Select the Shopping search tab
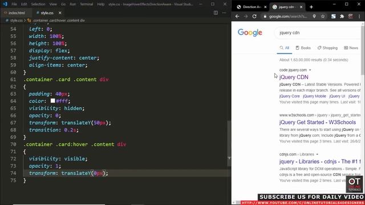The image size is (365, 205). [x=327, y=48]
